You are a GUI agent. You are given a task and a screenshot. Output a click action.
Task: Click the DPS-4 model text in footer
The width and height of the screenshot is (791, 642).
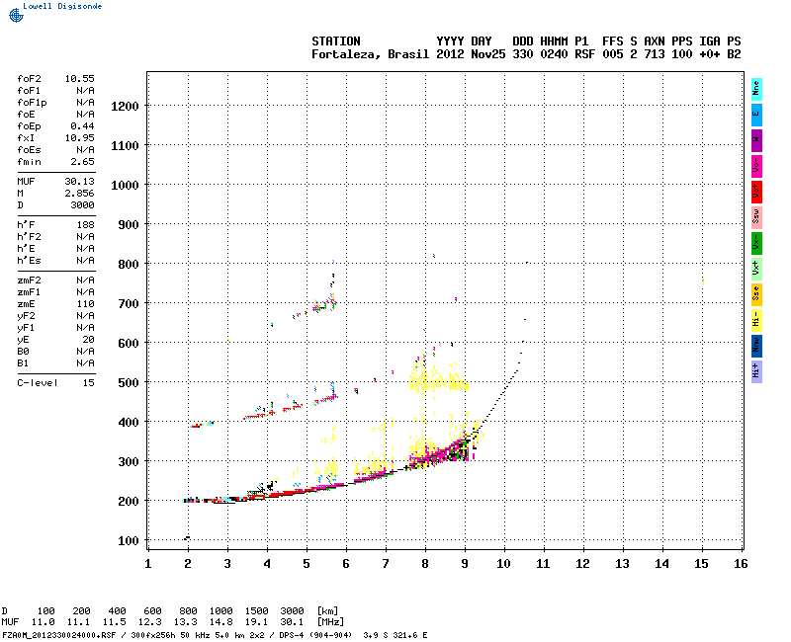[x=290, y=635]
